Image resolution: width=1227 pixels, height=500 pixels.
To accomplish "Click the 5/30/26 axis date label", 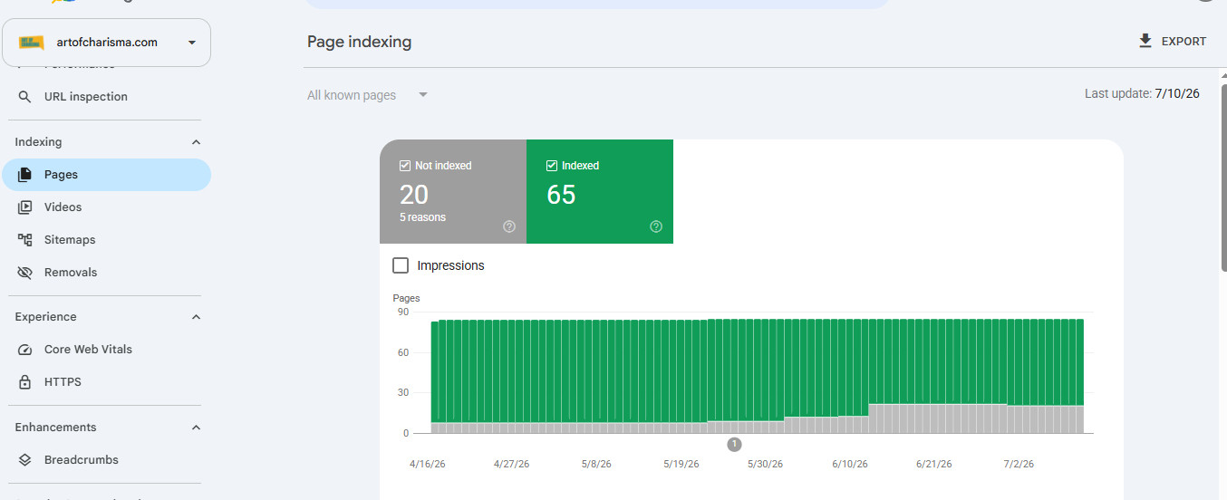I will (765, 464).
